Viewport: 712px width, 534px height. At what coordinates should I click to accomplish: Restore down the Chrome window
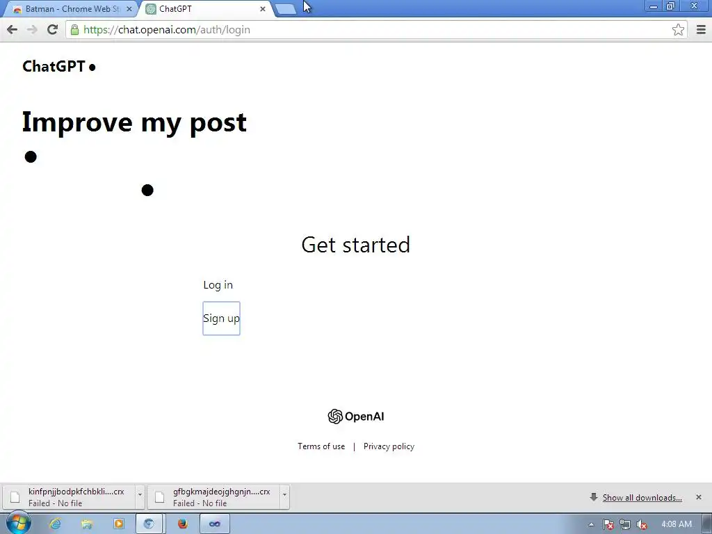[x=670, y=6]
